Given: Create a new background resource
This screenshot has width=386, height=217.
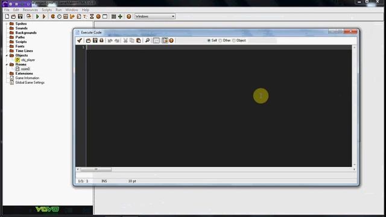Looking at the screenshot, I should coord(66,16).
